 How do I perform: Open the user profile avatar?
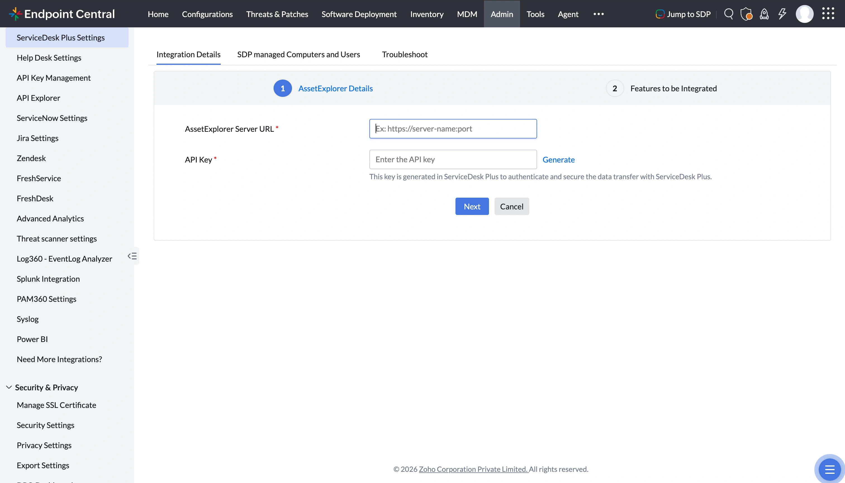pos(804,14)
